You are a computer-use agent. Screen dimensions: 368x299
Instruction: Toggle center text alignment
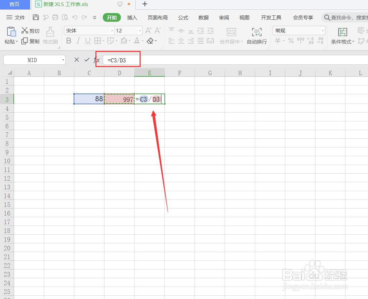[181, 41]
